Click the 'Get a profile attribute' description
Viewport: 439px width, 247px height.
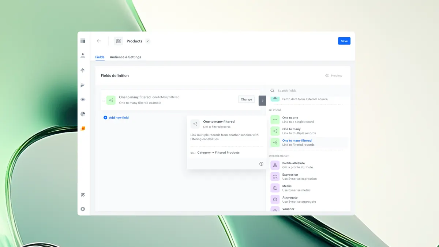297,167
